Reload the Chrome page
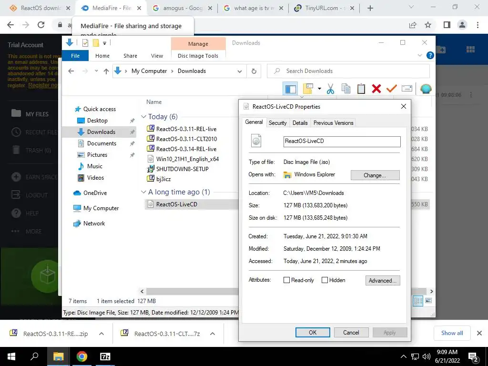 41,25
